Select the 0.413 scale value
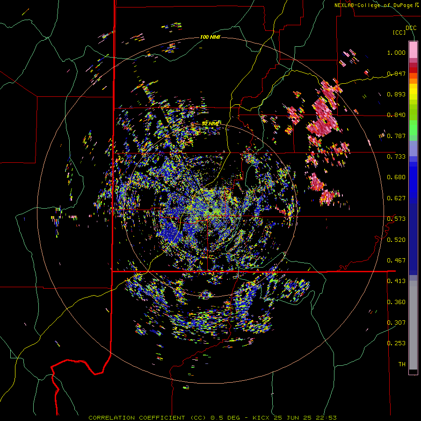 [396, 281]
